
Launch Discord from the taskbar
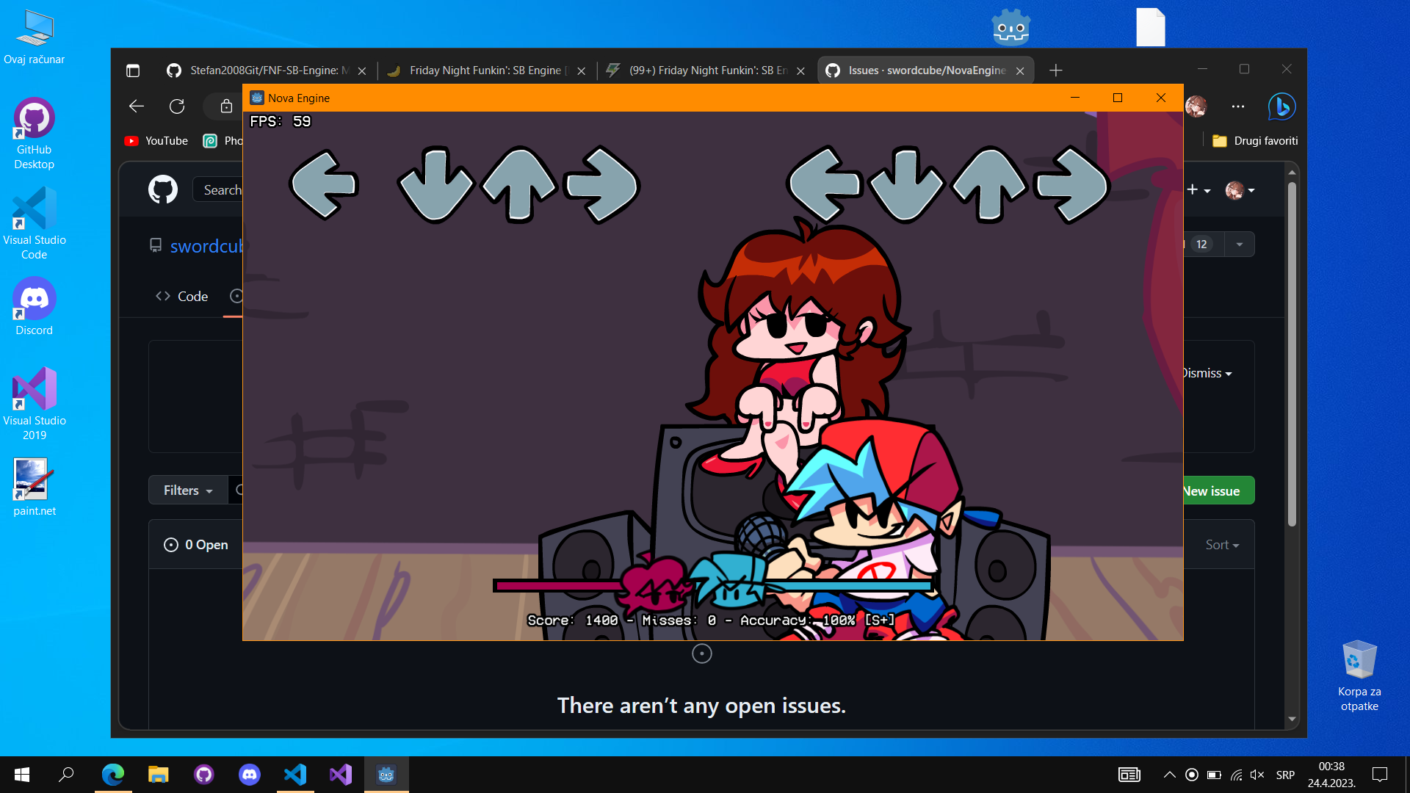(250, 774)
